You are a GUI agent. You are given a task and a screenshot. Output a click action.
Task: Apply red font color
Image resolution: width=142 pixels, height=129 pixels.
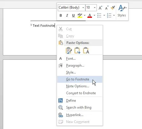[90, 16]
